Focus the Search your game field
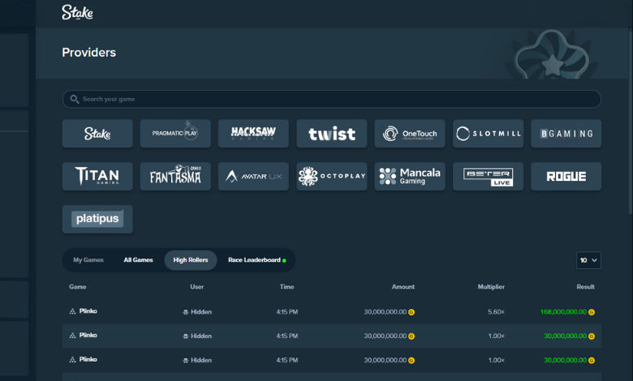The image size is (633, 381). [331, 99]
